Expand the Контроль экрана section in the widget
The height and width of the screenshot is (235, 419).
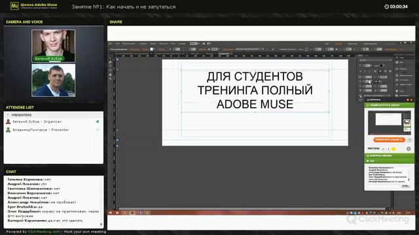tap(389, 155)
